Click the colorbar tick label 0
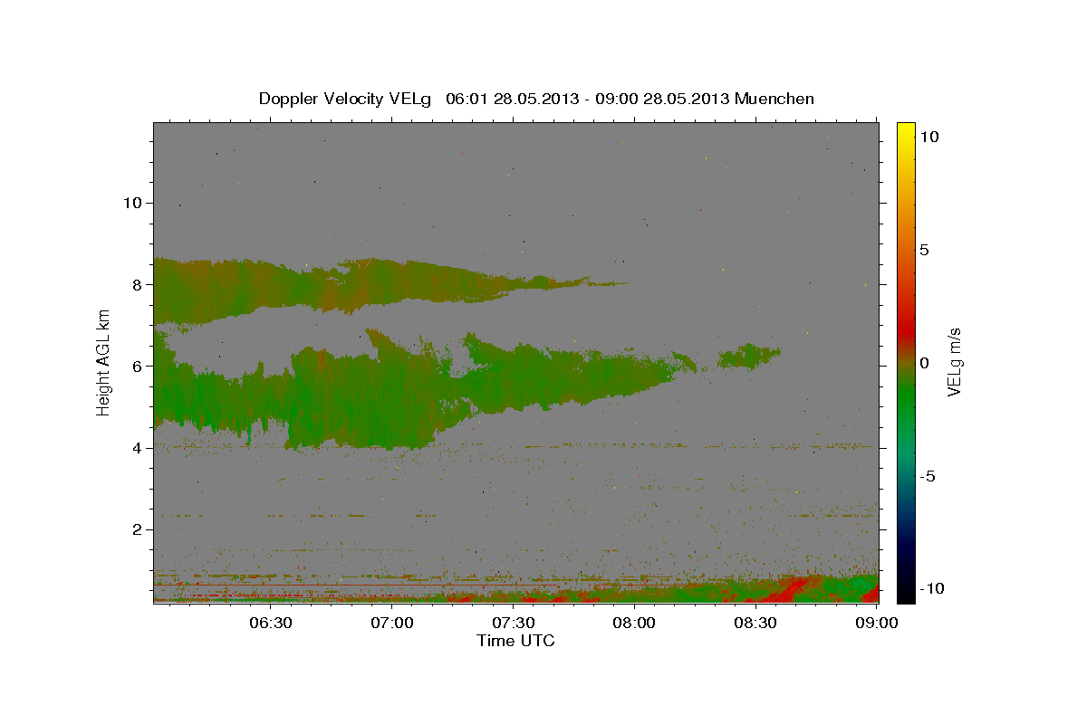Screen dimensions: 1087x724 [x=924, y=363]
